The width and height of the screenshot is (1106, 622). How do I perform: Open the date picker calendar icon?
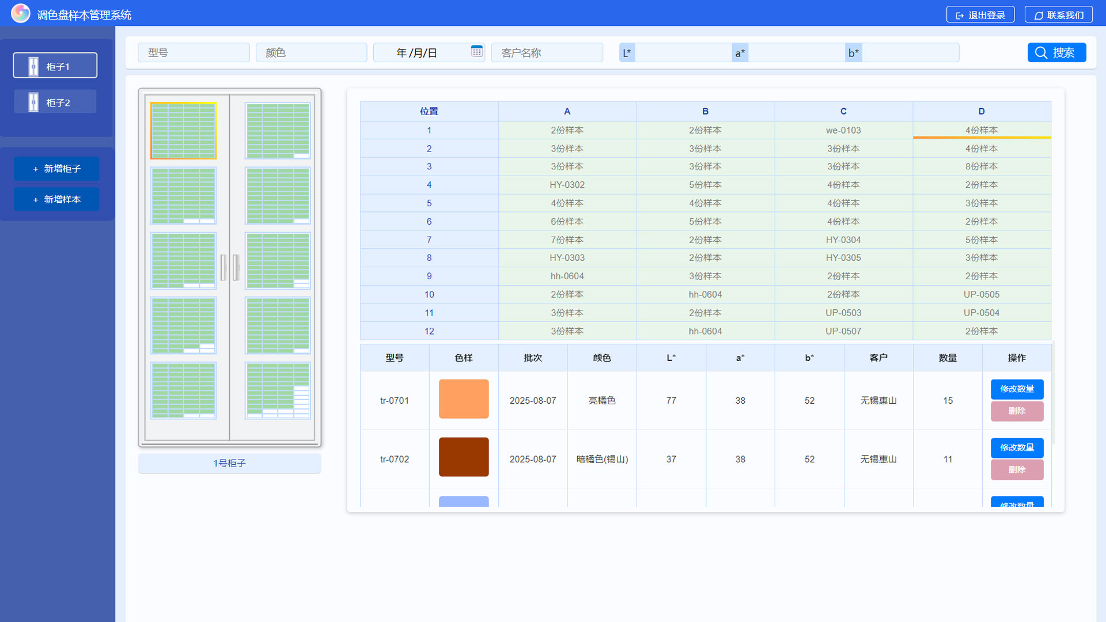click(476, 51)
